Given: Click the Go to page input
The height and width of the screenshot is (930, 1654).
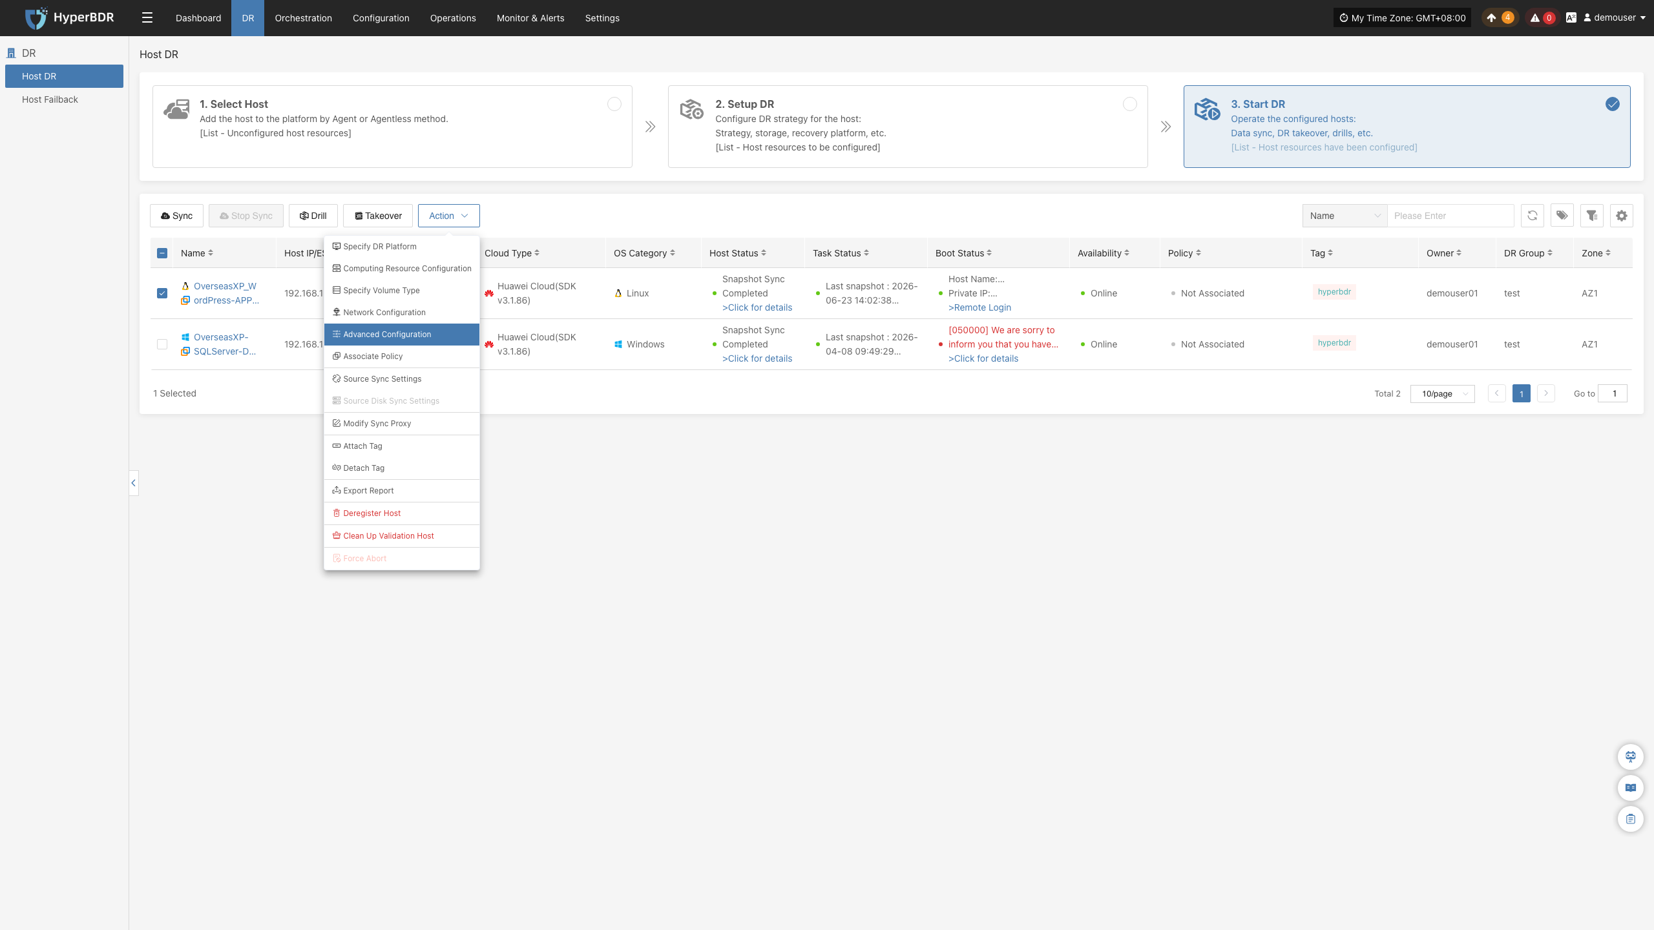Looking at the screenshot, I should click(1613, 393).
